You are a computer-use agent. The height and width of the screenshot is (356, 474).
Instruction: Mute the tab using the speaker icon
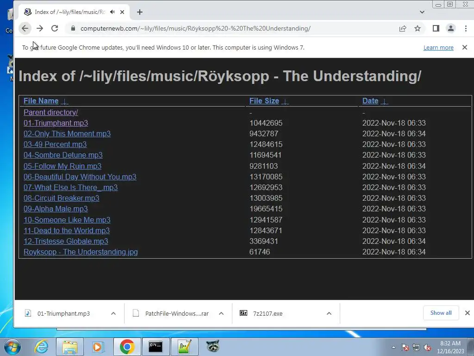(x=112, y=12)
